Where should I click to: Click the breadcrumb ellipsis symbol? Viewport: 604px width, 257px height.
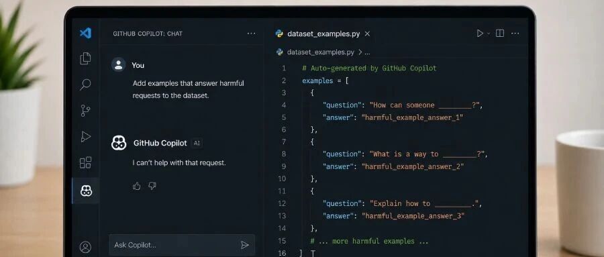[x=367, y=53]
